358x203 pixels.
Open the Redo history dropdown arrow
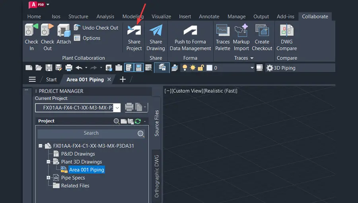pyautogui.click(x=101, y=67)
